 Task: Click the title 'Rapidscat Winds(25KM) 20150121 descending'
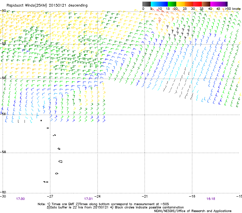pos(47,6)
